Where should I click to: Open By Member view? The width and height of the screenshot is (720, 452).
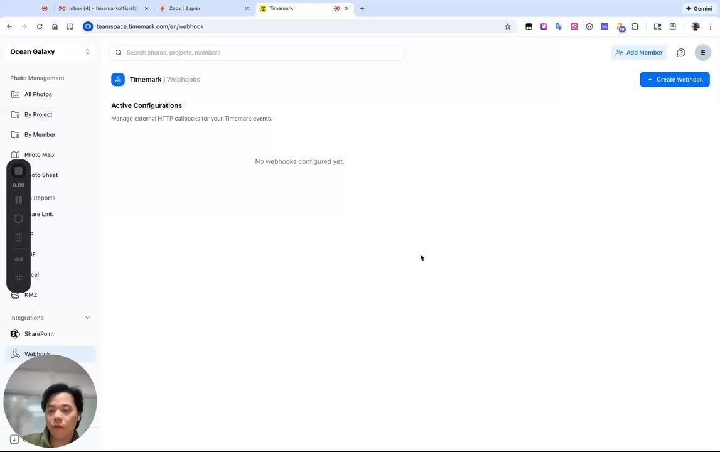(x=50, y=134)
